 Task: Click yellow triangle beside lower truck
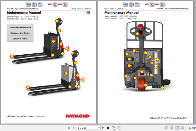point(83,80)
